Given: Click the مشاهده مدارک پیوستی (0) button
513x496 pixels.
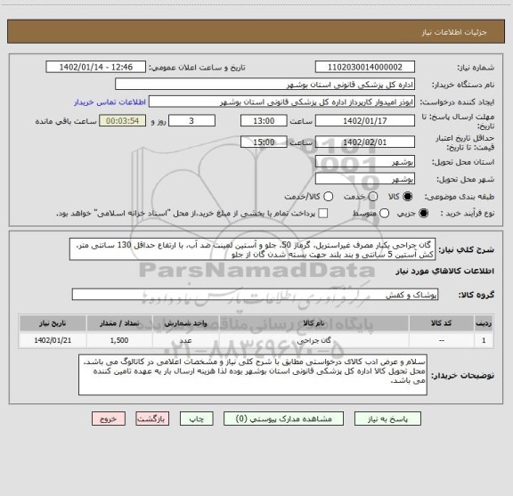Looking at the screenshot, I should click(283, 419).
